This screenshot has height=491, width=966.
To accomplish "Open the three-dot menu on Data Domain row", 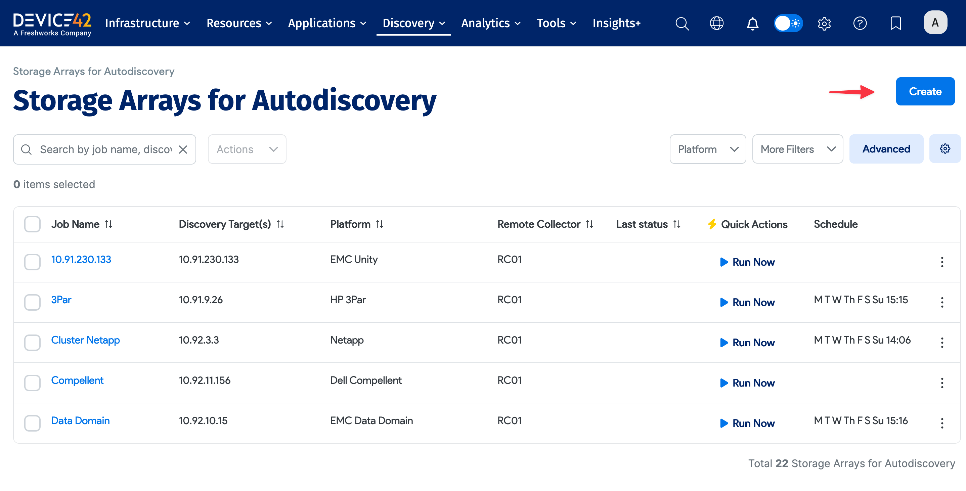I will coord(942,423).
